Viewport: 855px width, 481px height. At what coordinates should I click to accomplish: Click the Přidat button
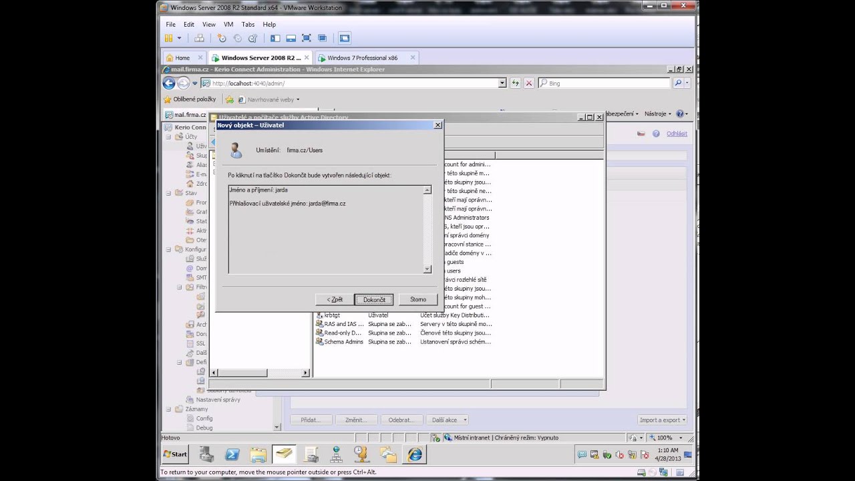click(x=311, y=420)
